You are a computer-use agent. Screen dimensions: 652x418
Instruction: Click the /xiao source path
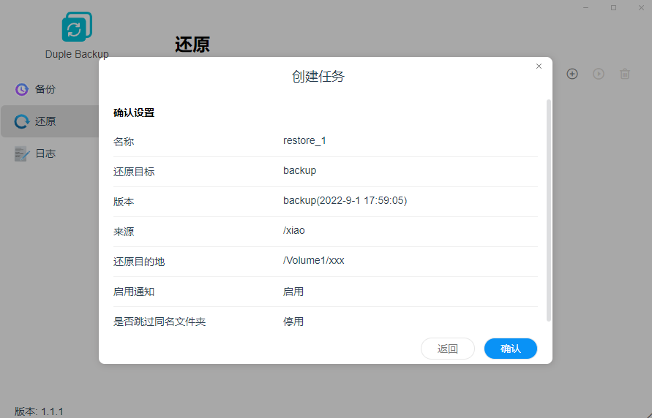coord(293,230)
